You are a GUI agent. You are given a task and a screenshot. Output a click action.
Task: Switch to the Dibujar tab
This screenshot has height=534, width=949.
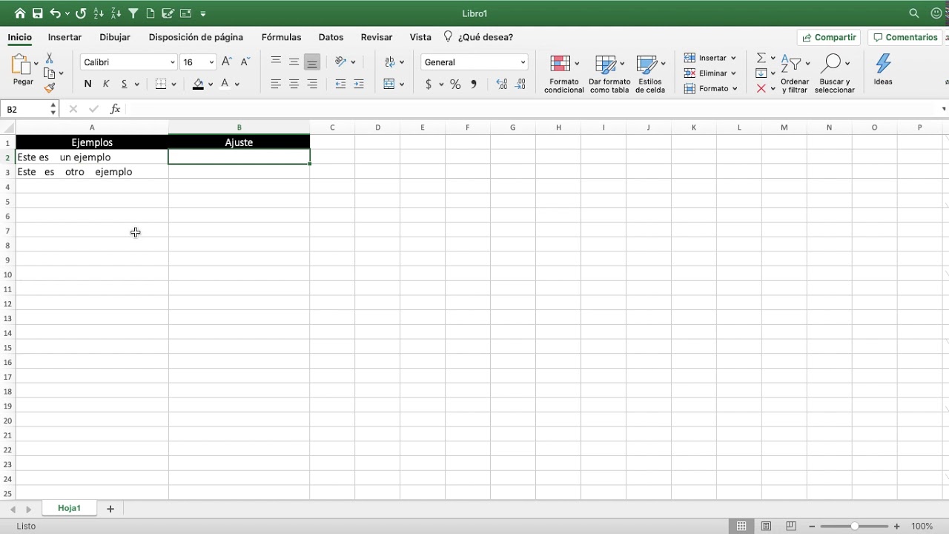tap(115, 37)
